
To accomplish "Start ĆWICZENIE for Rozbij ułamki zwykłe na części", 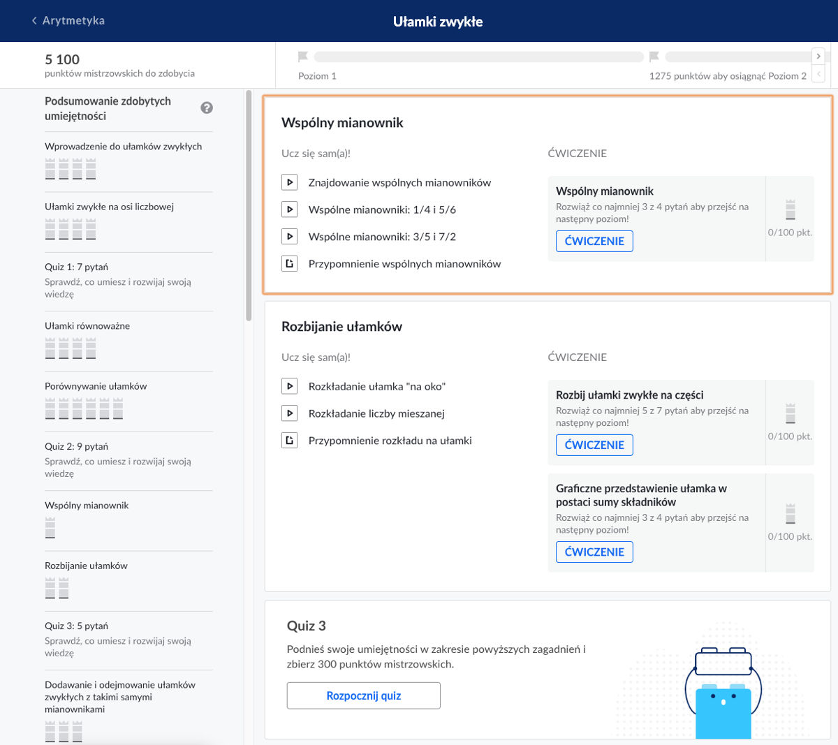I will point(594,445).
